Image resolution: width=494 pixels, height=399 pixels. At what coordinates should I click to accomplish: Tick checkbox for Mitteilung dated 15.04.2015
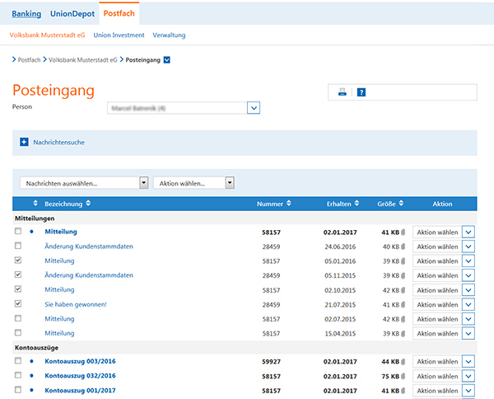[18, 332]
